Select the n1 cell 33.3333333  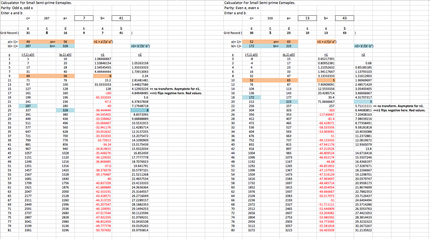pos(103,85)
